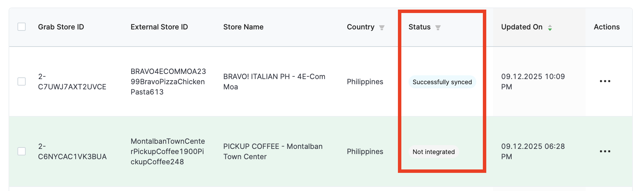Click the Actions column header

[607, 27]
